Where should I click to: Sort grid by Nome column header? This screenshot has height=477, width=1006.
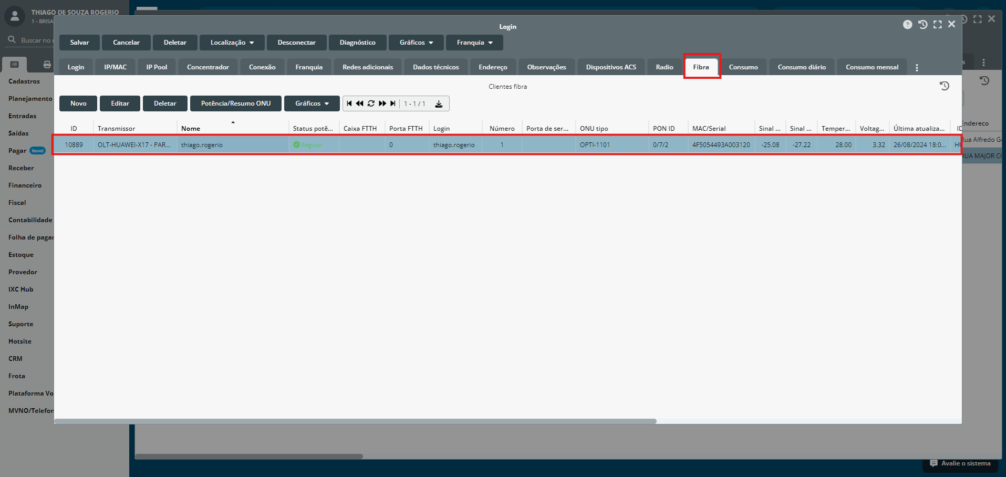[191, 129]
